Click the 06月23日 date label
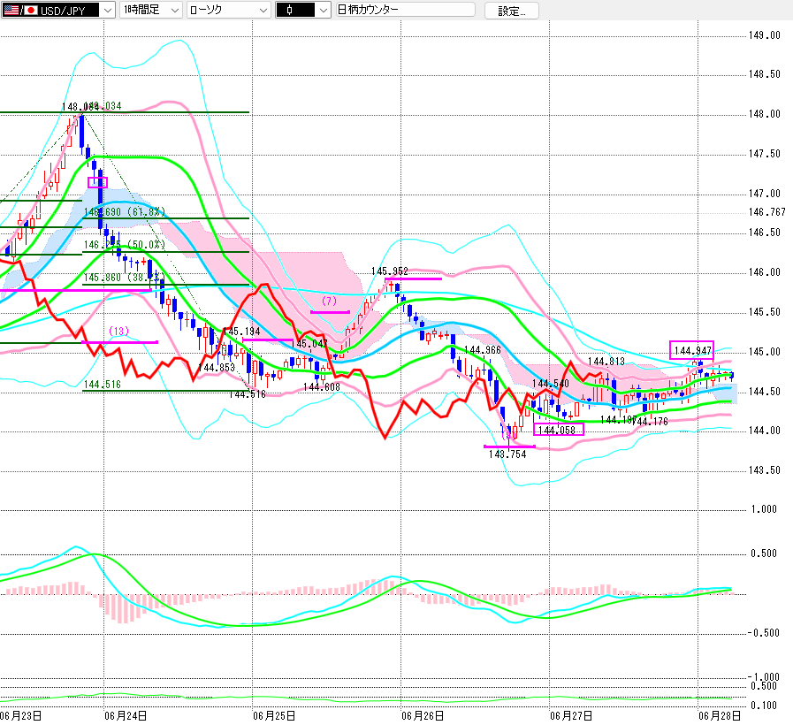Viewport: 793px width, 725px height. (21, 716)
